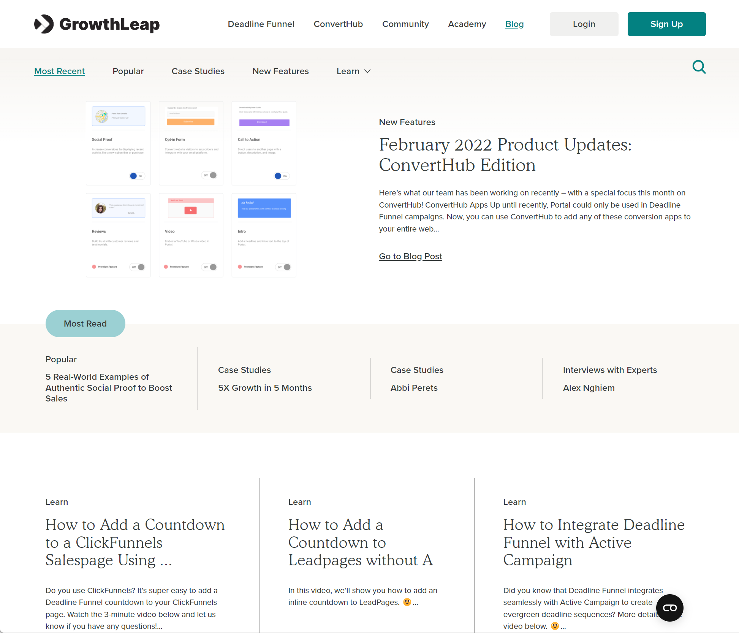Image resolution: width=739 pixels, height=633 pixels.
Task: Select Community from the top navigation
Action: pos(405,24)
